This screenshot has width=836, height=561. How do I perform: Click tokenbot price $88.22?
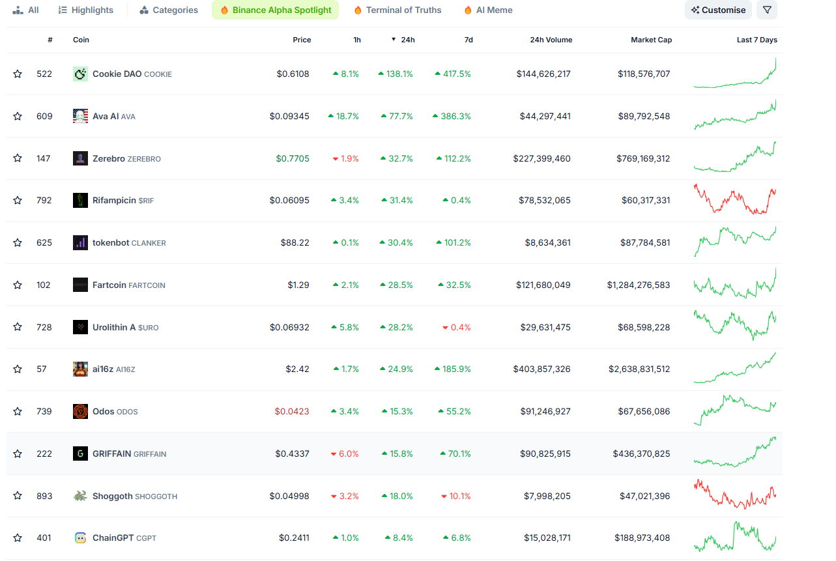tap(295, 243)
